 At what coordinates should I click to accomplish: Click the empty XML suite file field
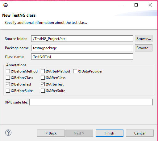tap(91, 102)
